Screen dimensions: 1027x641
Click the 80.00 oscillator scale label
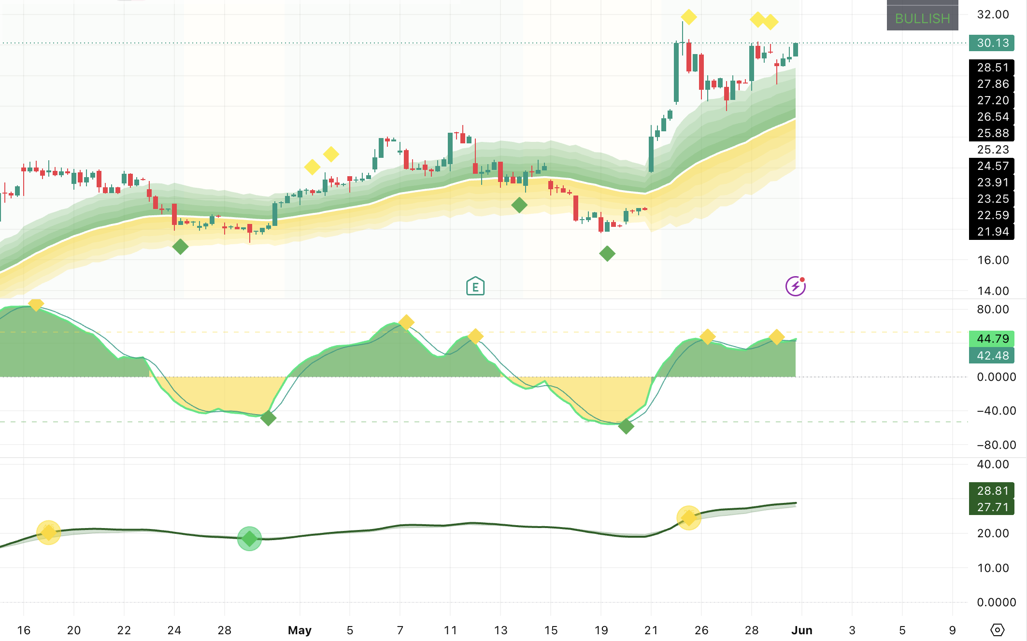993,309
